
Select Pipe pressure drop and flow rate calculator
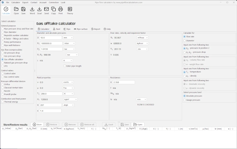pyautogui.click(x=17, y=29)
